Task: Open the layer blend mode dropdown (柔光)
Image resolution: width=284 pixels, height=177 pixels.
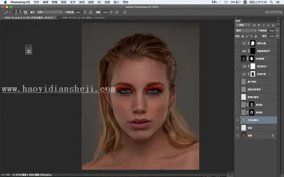Action: (x=246, y=31)
